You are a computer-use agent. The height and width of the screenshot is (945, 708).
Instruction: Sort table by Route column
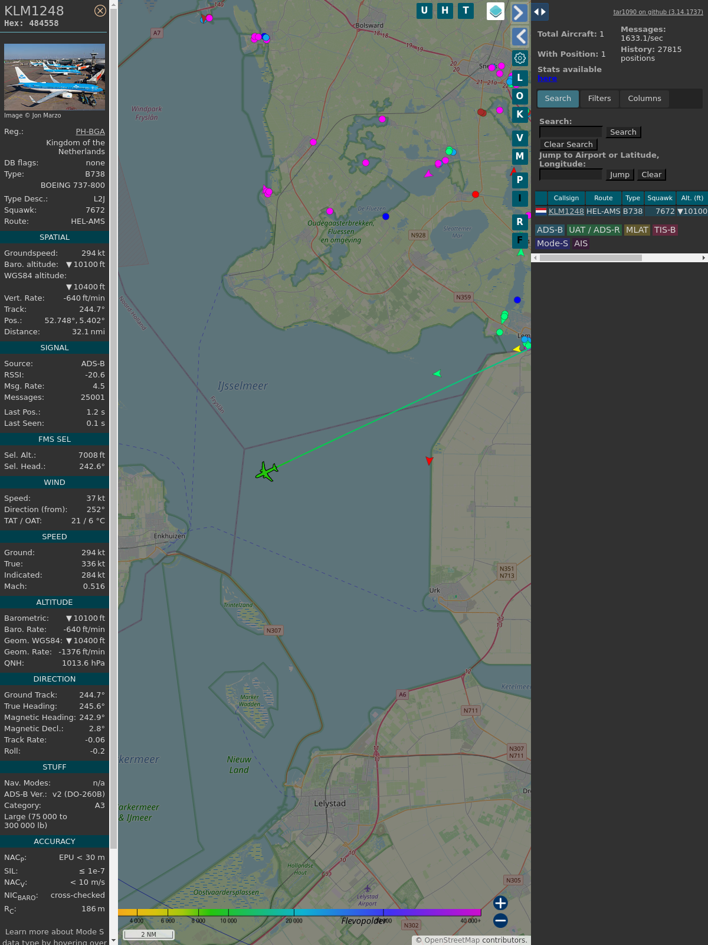click(x=604, y=198)
